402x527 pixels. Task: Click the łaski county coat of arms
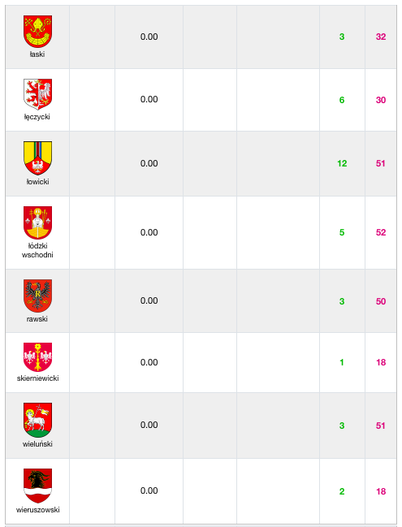click(x=37, y=31)
